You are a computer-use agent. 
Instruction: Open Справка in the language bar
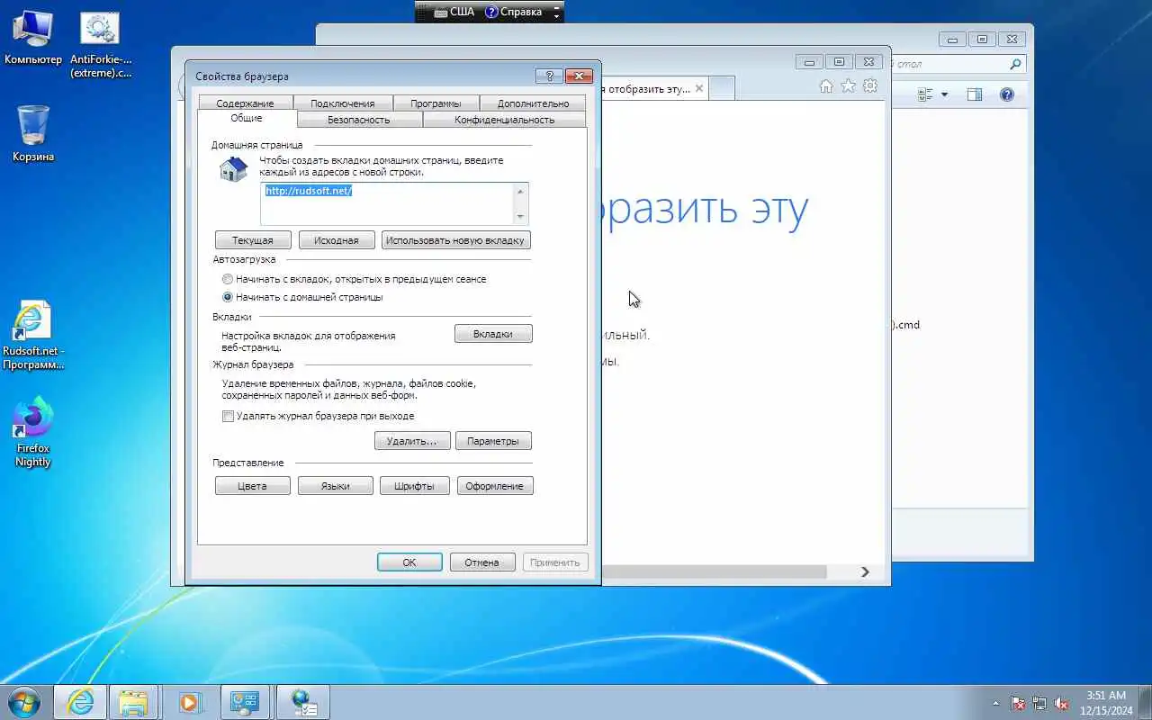pyautogui.click(x=513, y=12)
